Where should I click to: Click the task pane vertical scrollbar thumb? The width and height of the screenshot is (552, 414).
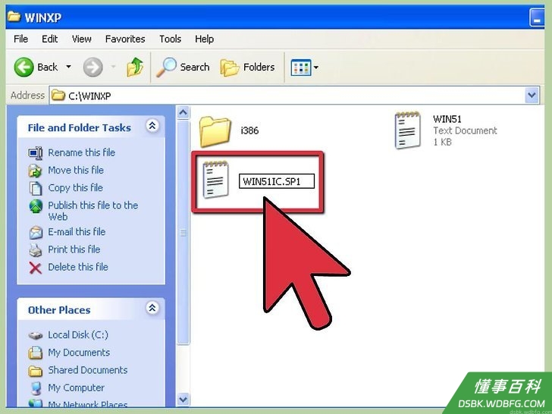pos(183,232)
